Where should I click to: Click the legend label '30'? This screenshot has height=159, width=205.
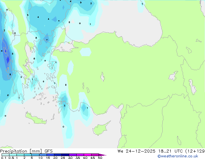click(70, 158)
